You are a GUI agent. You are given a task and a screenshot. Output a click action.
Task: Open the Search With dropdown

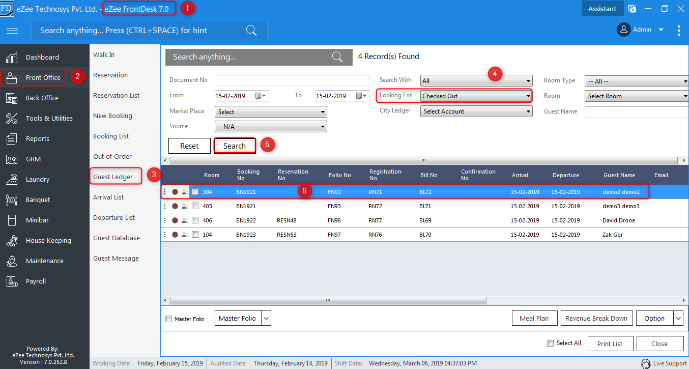tap(476, 80)
